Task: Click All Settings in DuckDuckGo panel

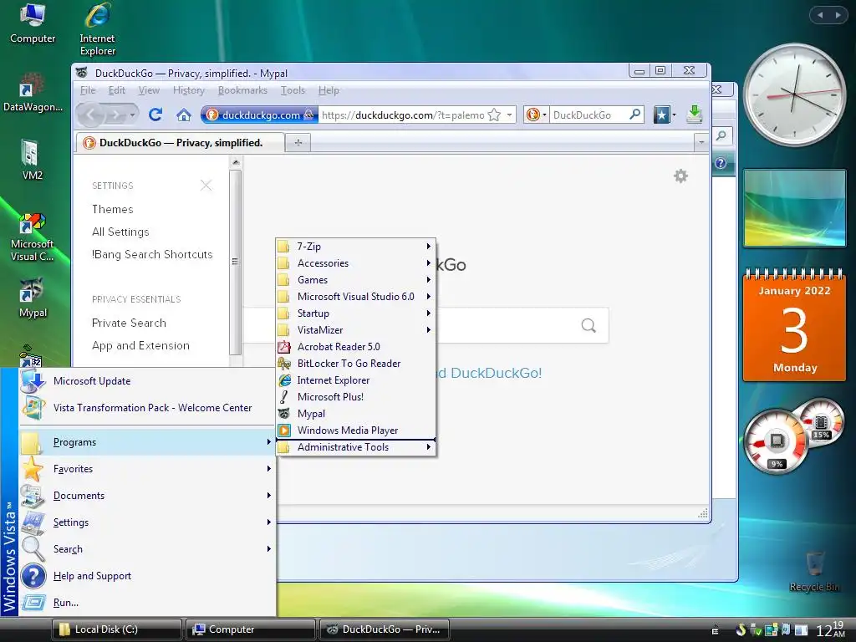Action: (120, 232)
